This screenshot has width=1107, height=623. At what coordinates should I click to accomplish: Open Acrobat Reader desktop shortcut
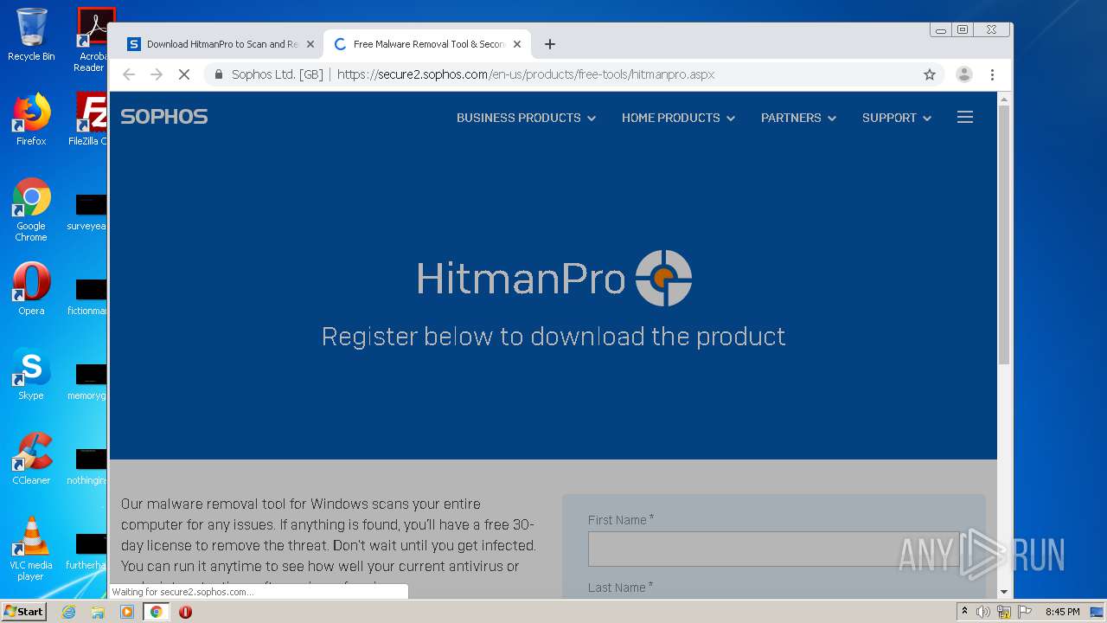(x=92, y=40)
